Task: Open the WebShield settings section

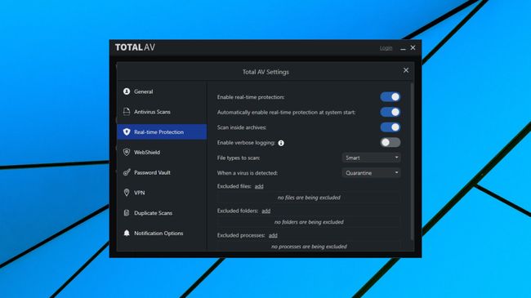Action: click(x=162, y=152)
